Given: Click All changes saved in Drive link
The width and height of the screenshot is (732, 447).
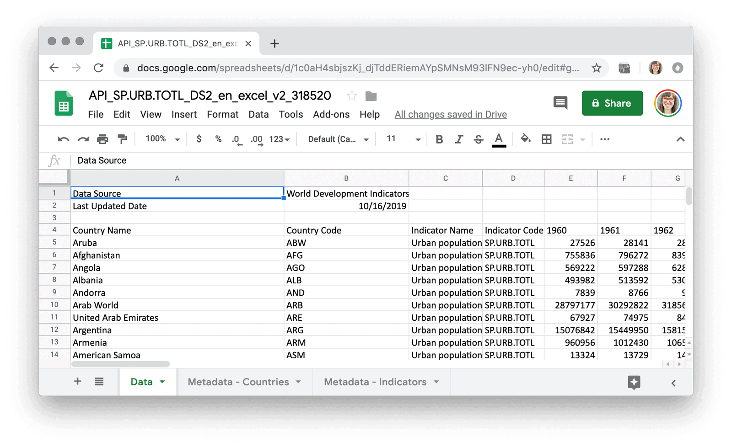Looking at the screenshot, I should pyautogui.click(x=451, y=114).
